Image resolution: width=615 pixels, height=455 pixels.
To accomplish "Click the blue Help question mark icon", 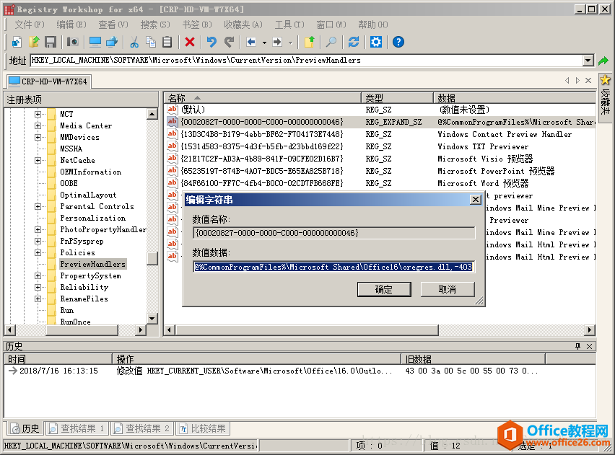I will coord(398,42).
